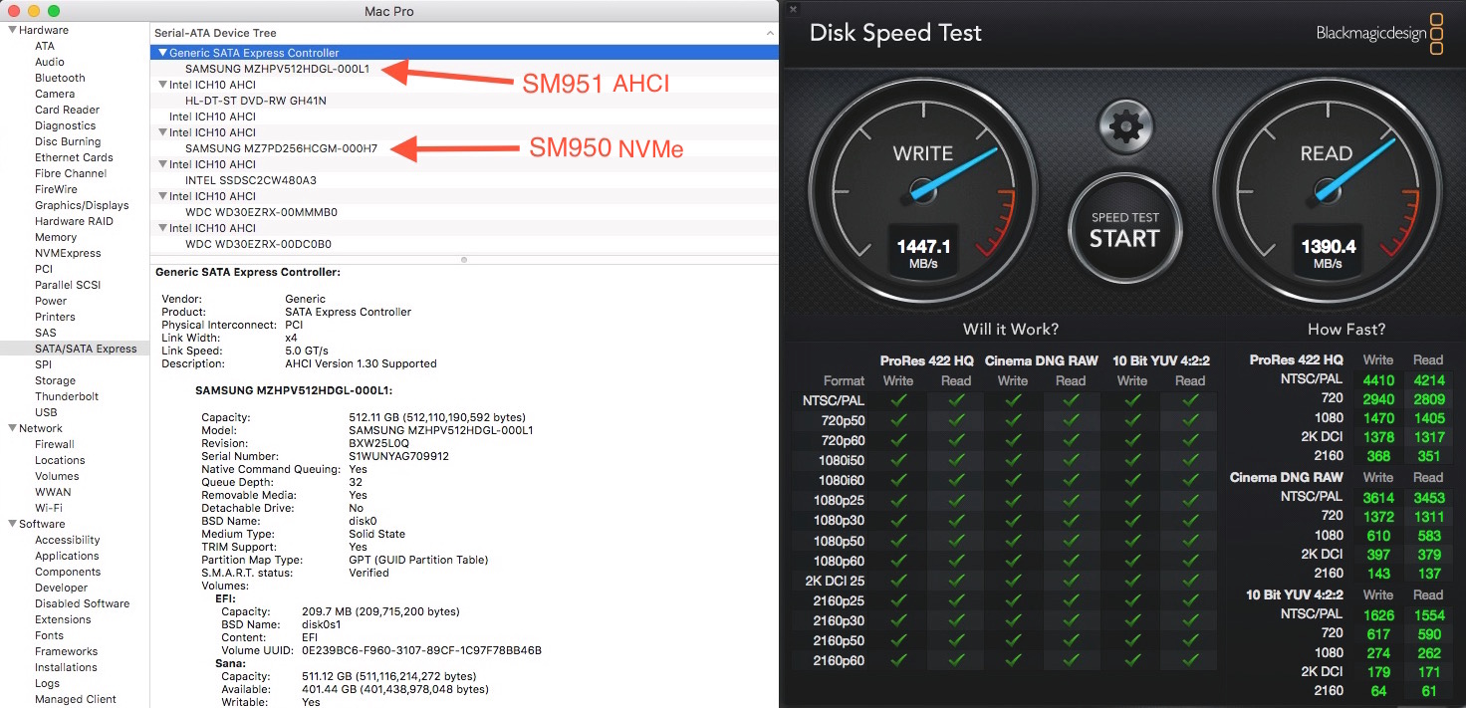Select INTEL SSDSC2CW480A3 device row
Viewport: 1466px width, 708px height.
point(463,180)
